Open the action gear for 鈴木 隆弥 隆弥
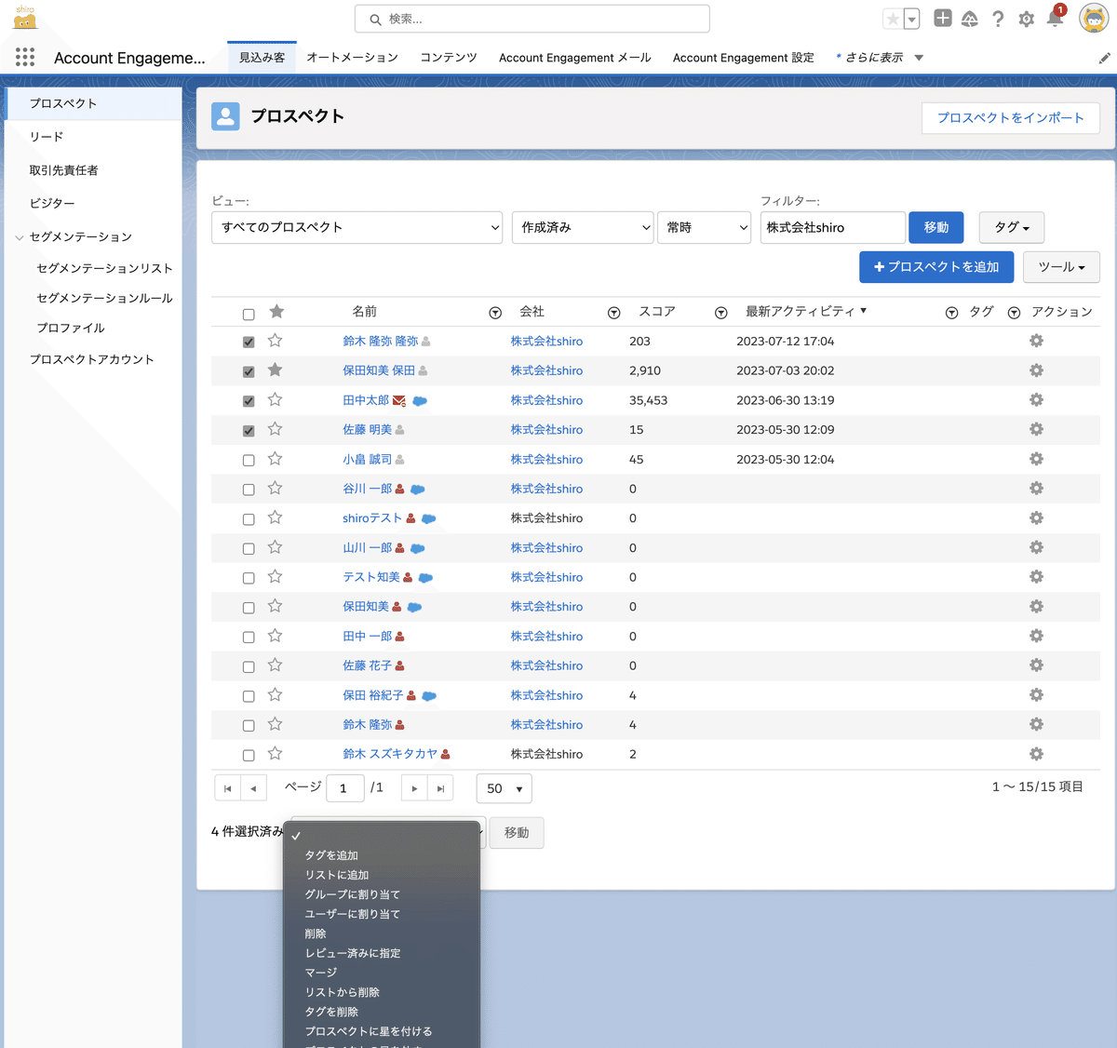 1036,341
